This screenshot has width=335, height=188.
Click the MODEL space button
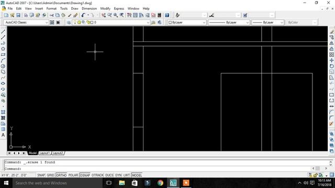point(137,175)
